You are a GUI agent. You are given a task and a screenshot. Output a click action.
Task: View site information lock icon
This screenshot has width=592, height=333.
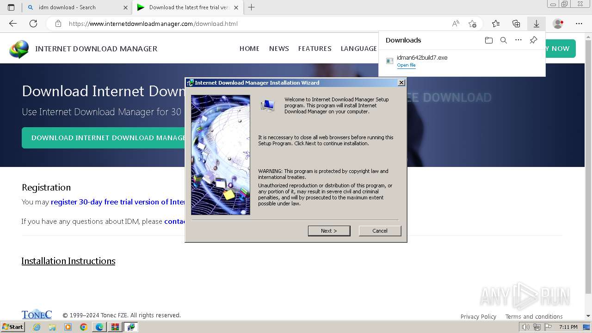[x=58, y=24]
